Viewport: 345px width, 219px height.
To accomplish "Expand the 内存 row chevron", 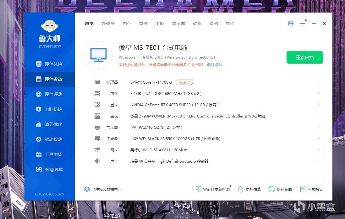I will (x=318, y=93).
